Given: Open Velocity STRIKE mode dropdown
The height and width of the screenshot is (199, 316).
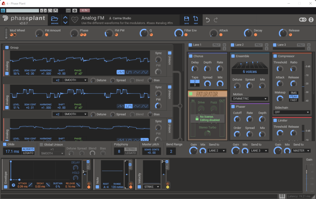Looking at the screenshot, I should coord(152,187).
